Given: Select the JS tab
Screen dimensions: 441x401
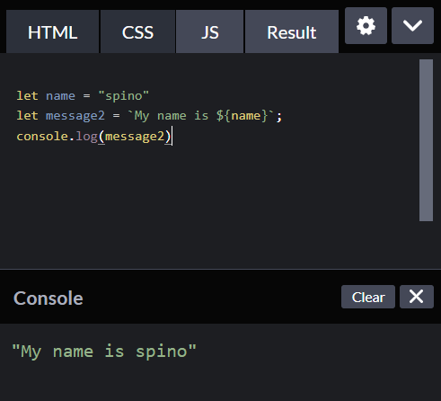Looking at the screenshot, I should pos(209,31).
